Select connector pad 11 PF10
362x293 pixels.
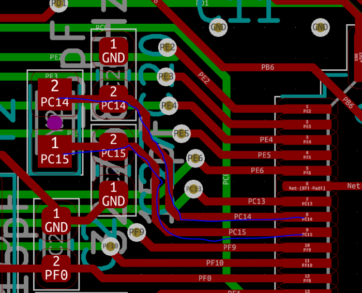pyautogui.click(x=307, y=263)
